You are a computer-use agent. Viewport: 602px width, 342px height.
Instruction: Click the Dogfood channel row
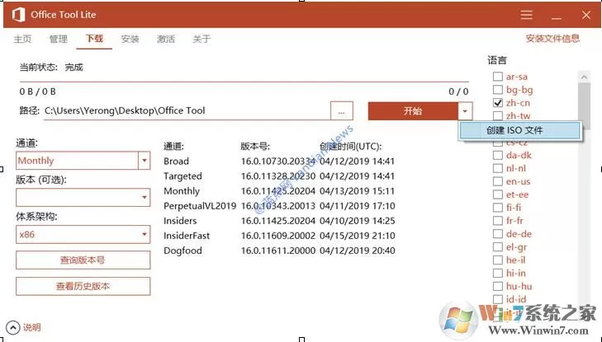point(279,251)
